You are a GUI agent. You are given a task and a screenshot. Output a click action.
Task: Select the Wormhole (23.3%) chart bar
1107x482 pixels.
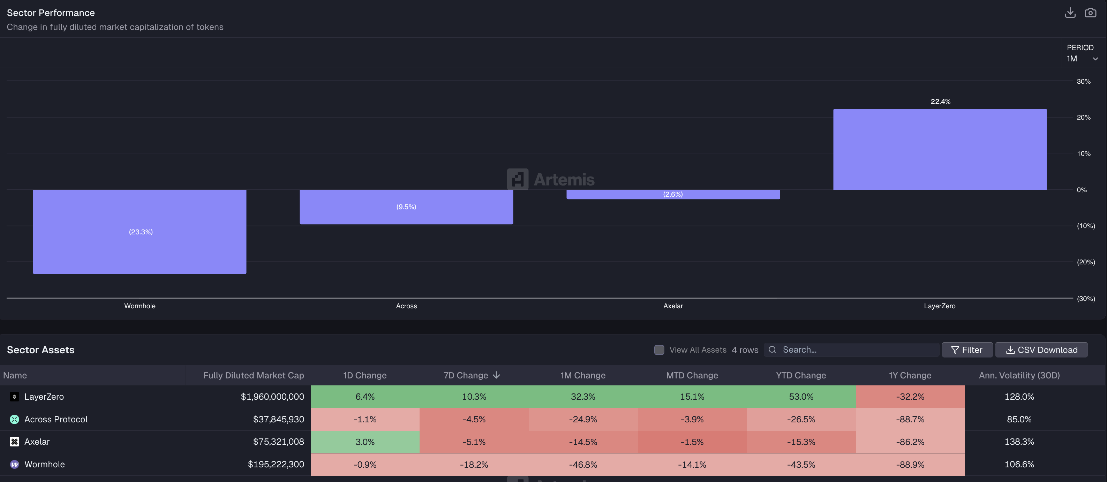coord(140,232)
